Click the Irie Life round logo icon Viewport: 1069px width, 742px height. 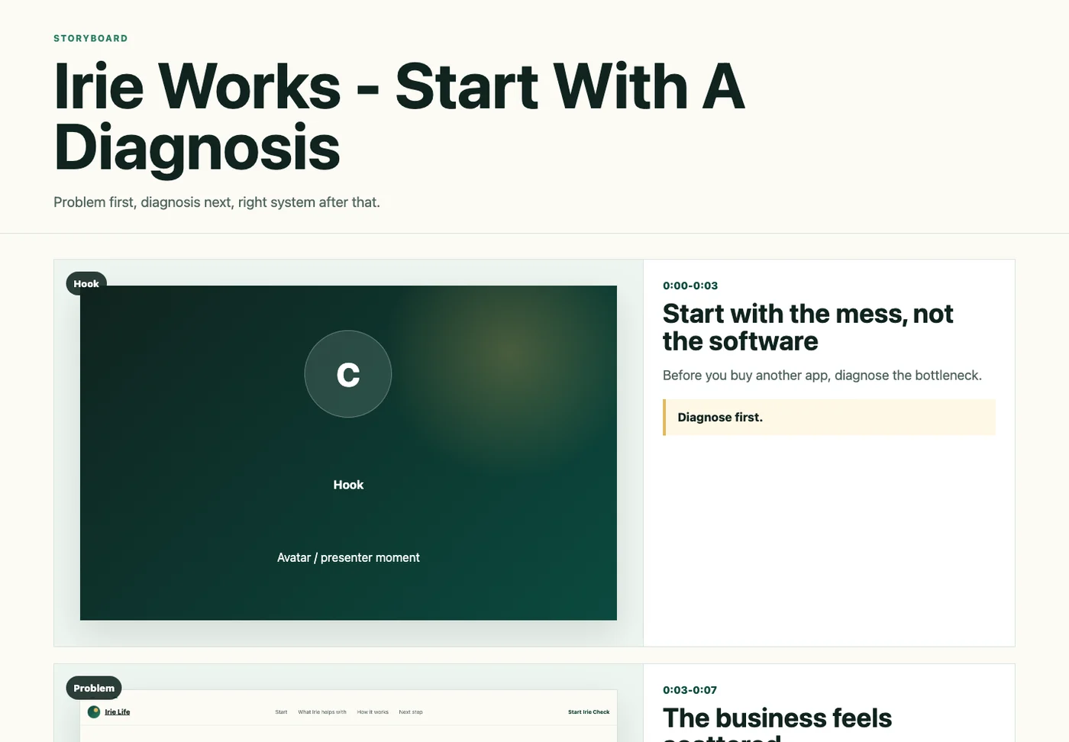click(94, 711)
